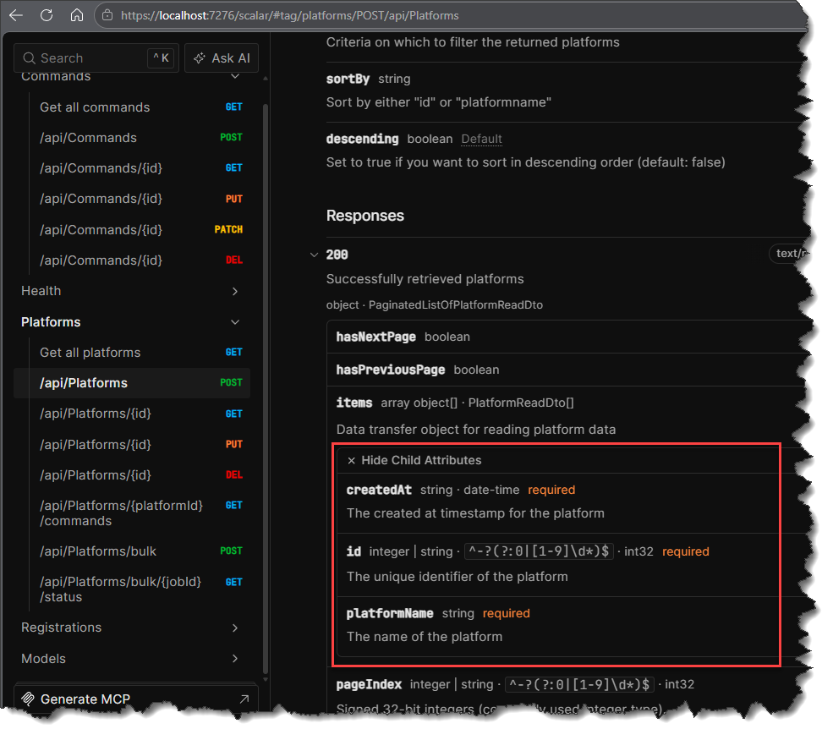Open Get all platforms endpoint

(90, 353)
